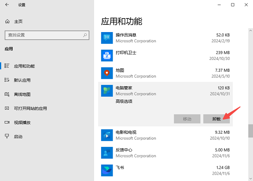253x181 pixels.
Task: Open 应用和功能 in the sidebar
Action: coord(24,66)
